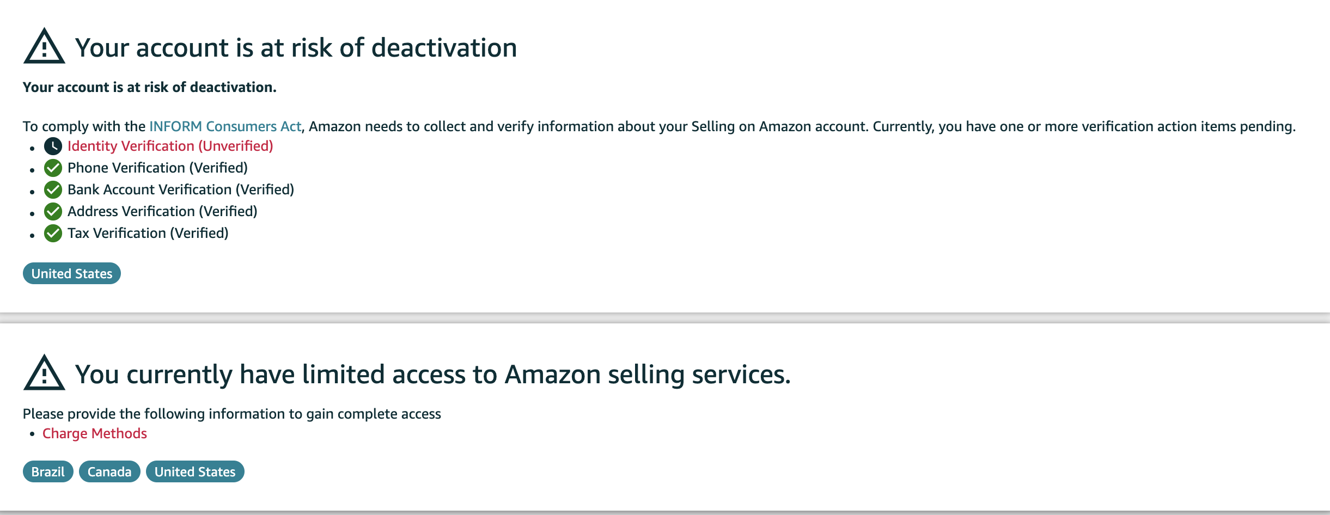
Task: Click the green checkmark for Bank Account Verification
Action: 53,190
